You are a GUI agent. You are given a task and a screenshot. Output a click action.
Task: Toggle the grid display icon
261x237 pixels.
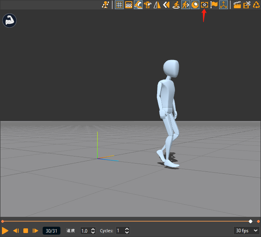tap(119, 5)
